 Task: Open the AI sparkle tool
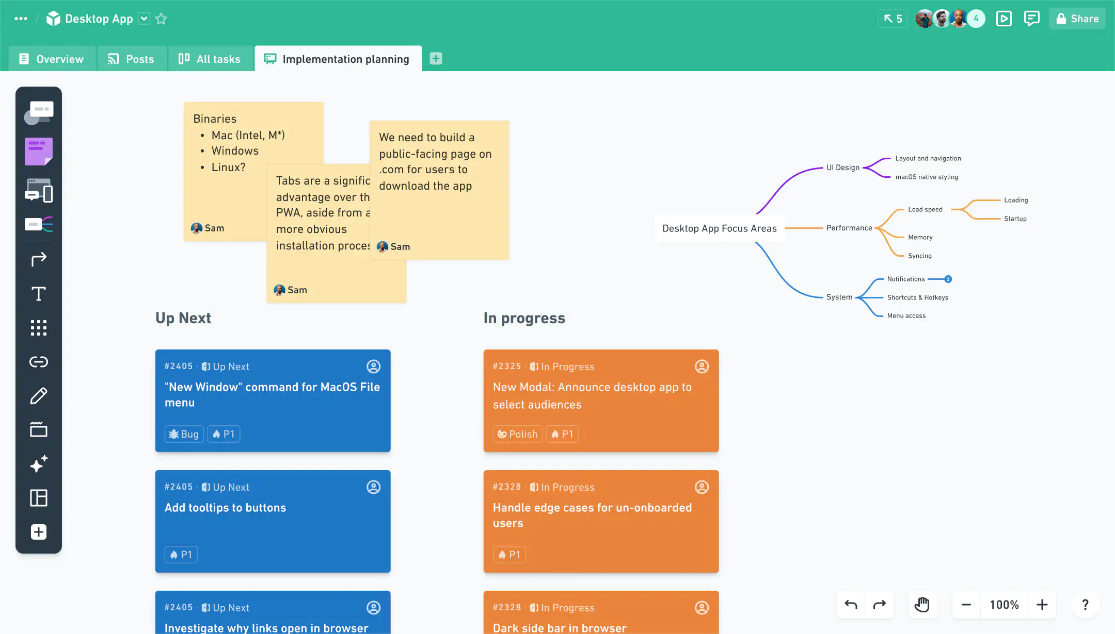(39, 464)
